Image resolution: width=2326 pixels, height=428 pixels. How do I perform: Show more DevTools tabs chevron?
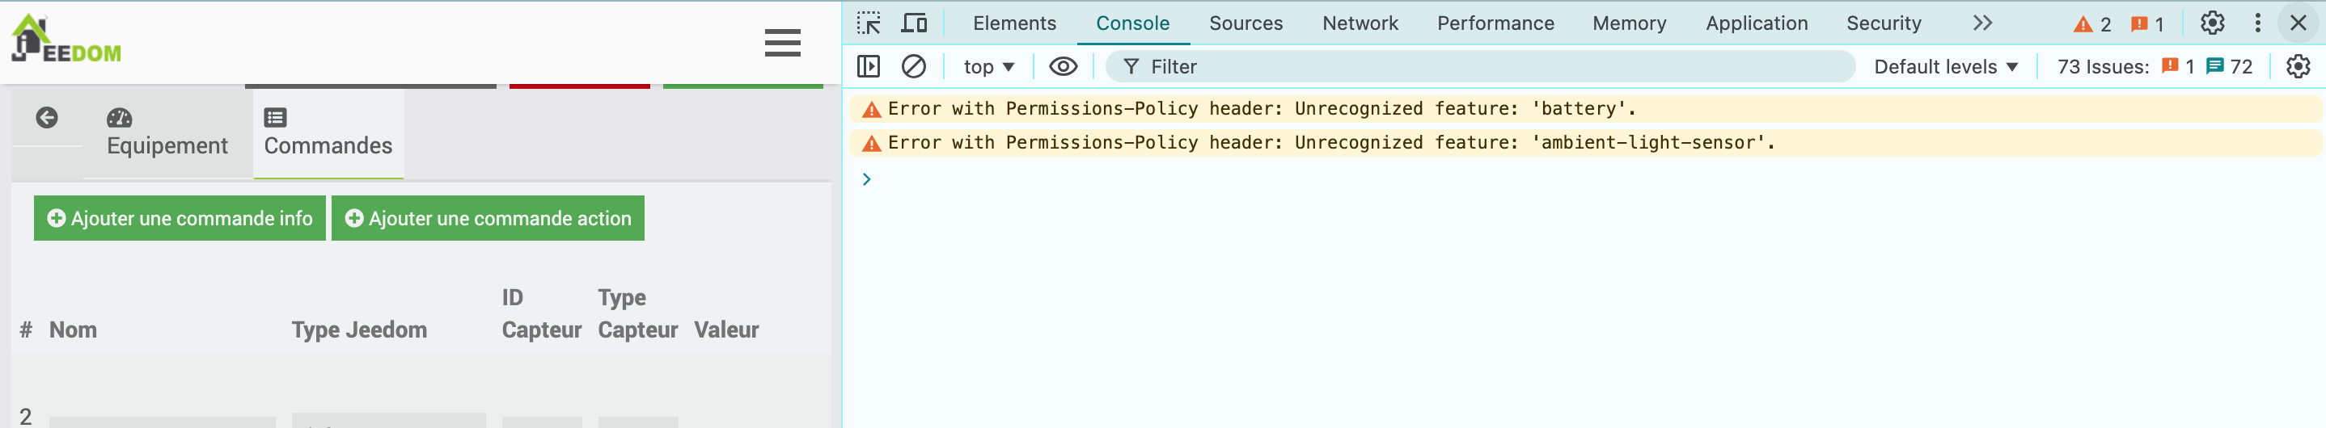pos(1982,23)
